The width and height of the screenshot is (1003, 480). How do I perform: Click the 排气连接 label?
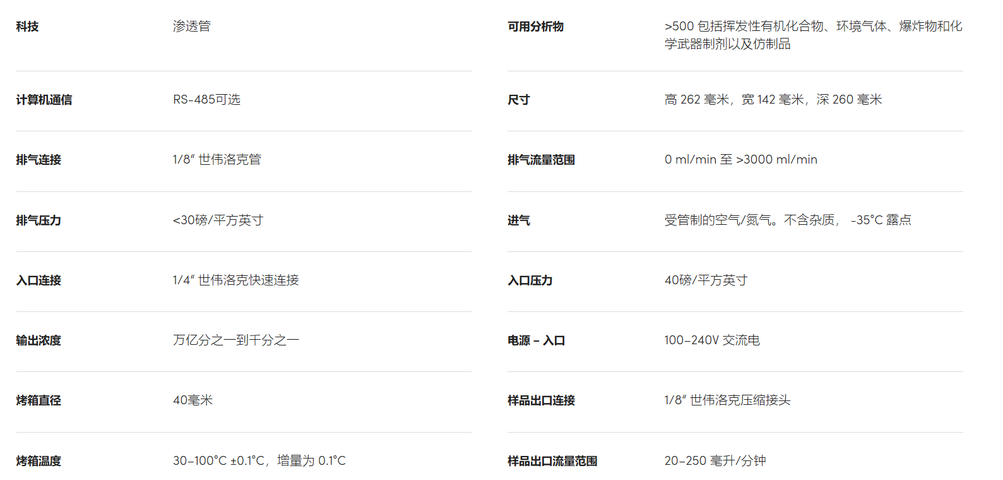click(39, 160)
